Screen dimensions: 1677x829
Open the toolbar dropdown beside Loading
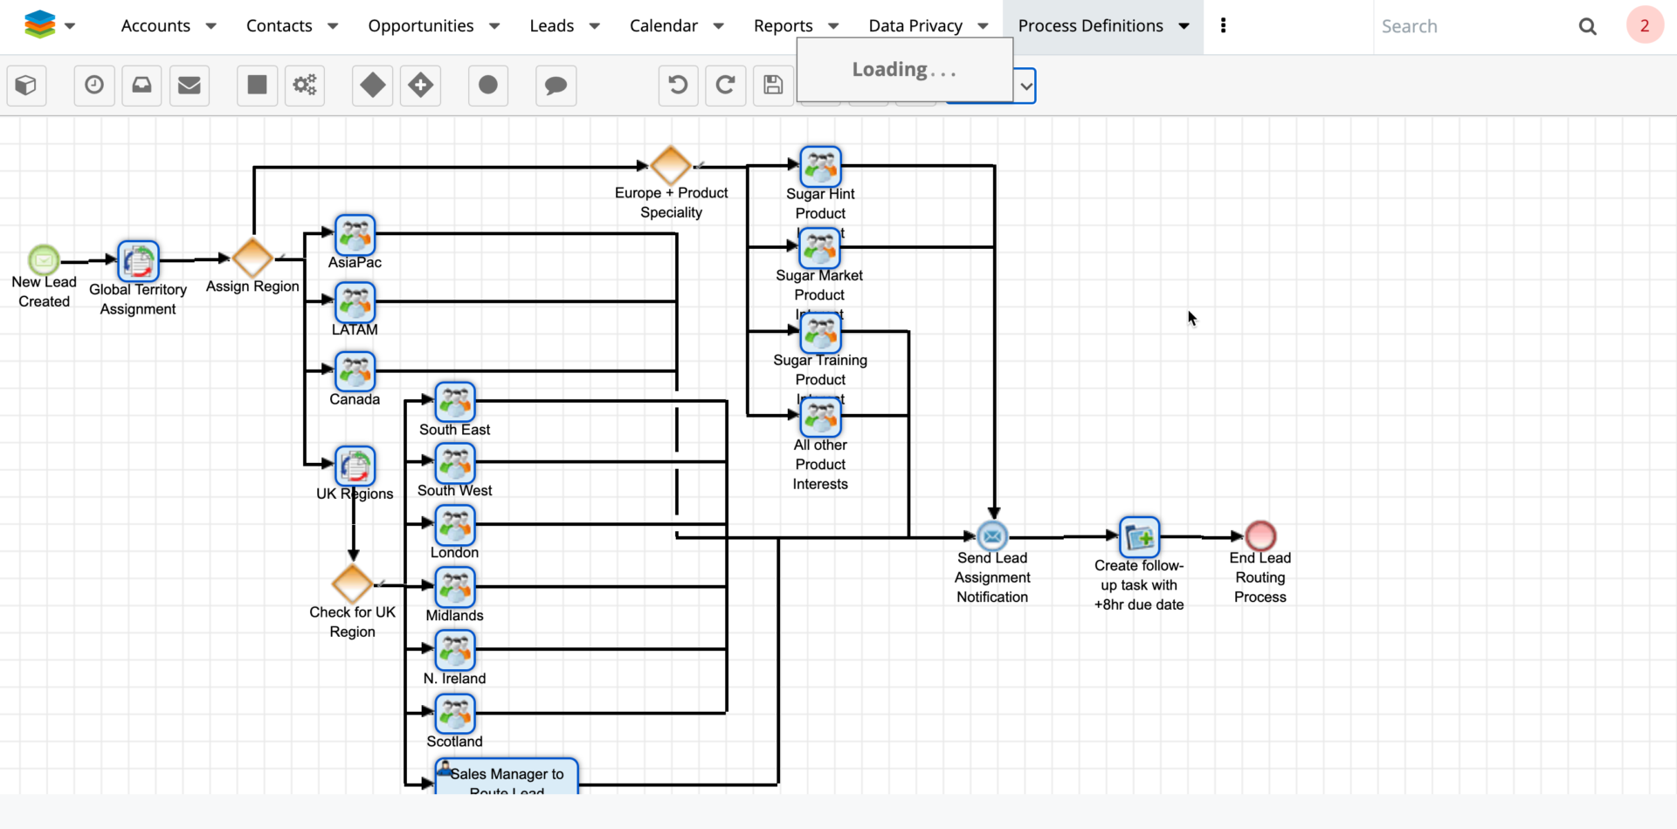pos(1025,86)
